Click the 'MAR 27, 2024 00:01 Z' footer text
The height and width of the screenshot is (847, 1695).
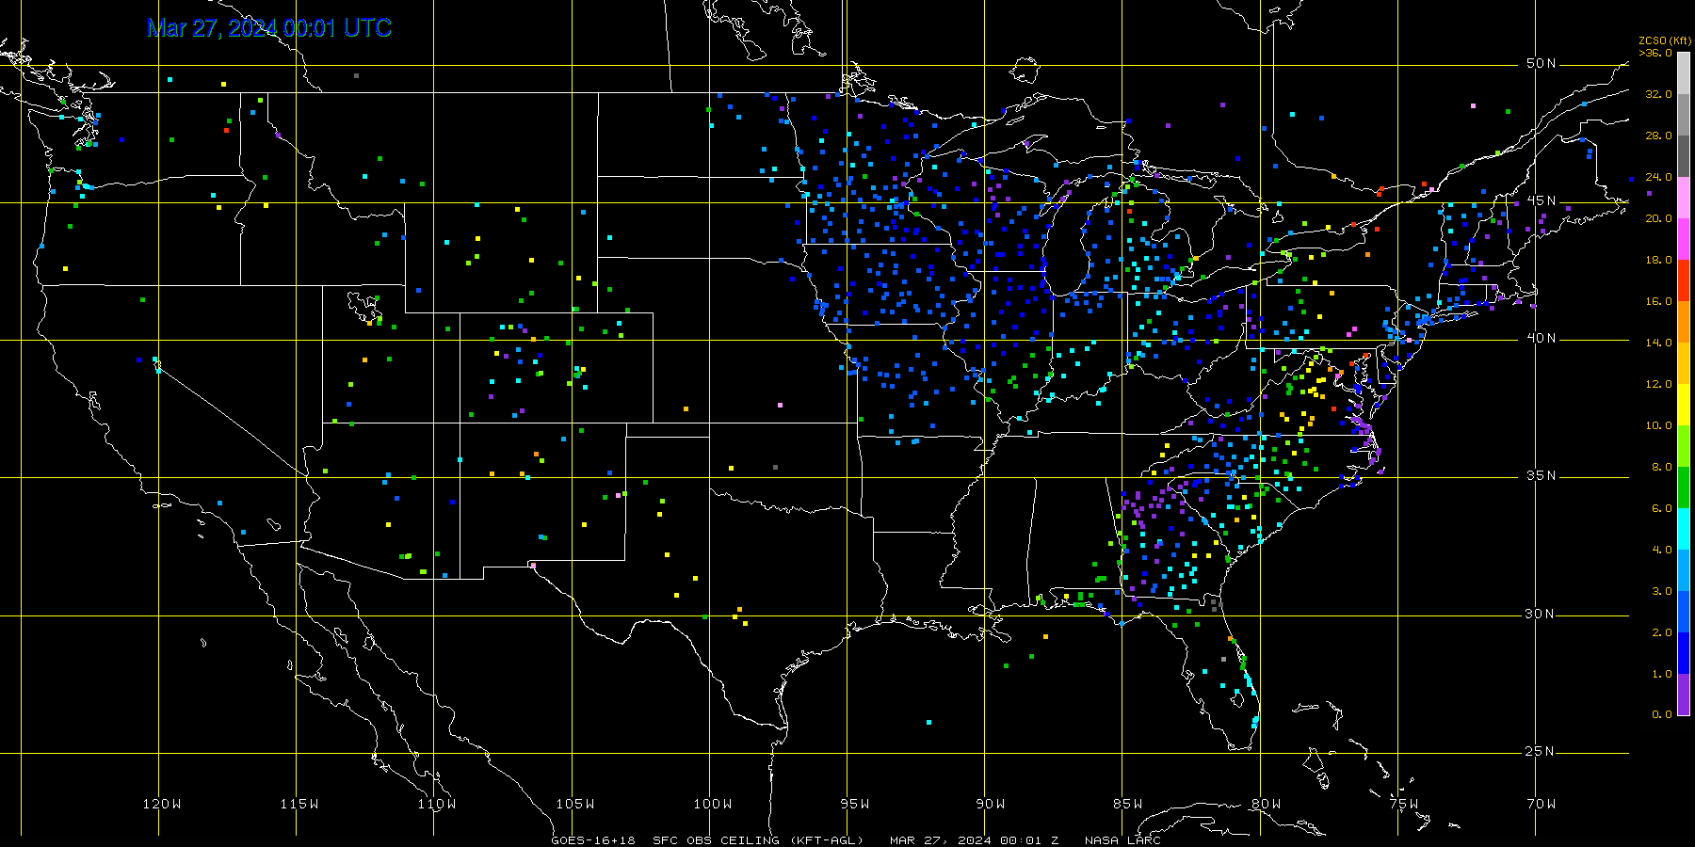click(975, 840)
